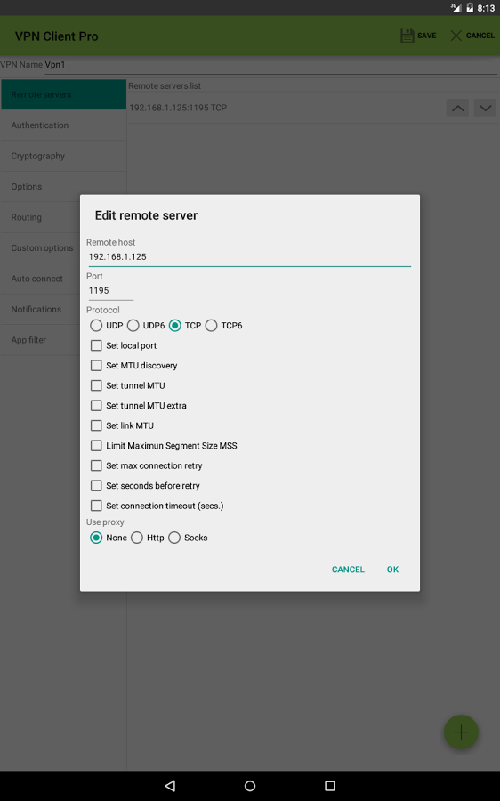Screen dimensions: 500x801
Task: Tap the Android home circle icon
Action: pos(250,786)
